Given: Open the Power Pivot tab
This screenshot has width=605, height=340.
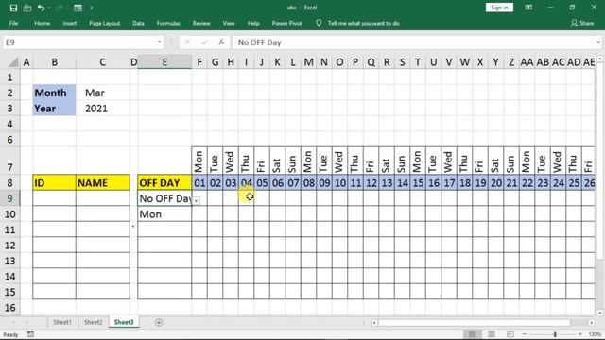Looking at the screenshot, I should [286, 23].
